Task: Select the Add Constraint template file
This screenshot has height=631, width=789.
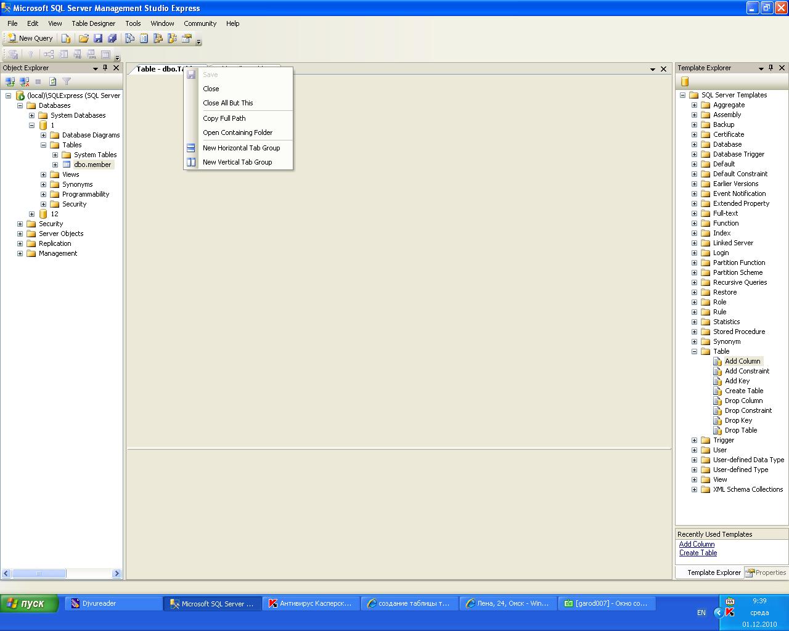Action: pos(742,371)
